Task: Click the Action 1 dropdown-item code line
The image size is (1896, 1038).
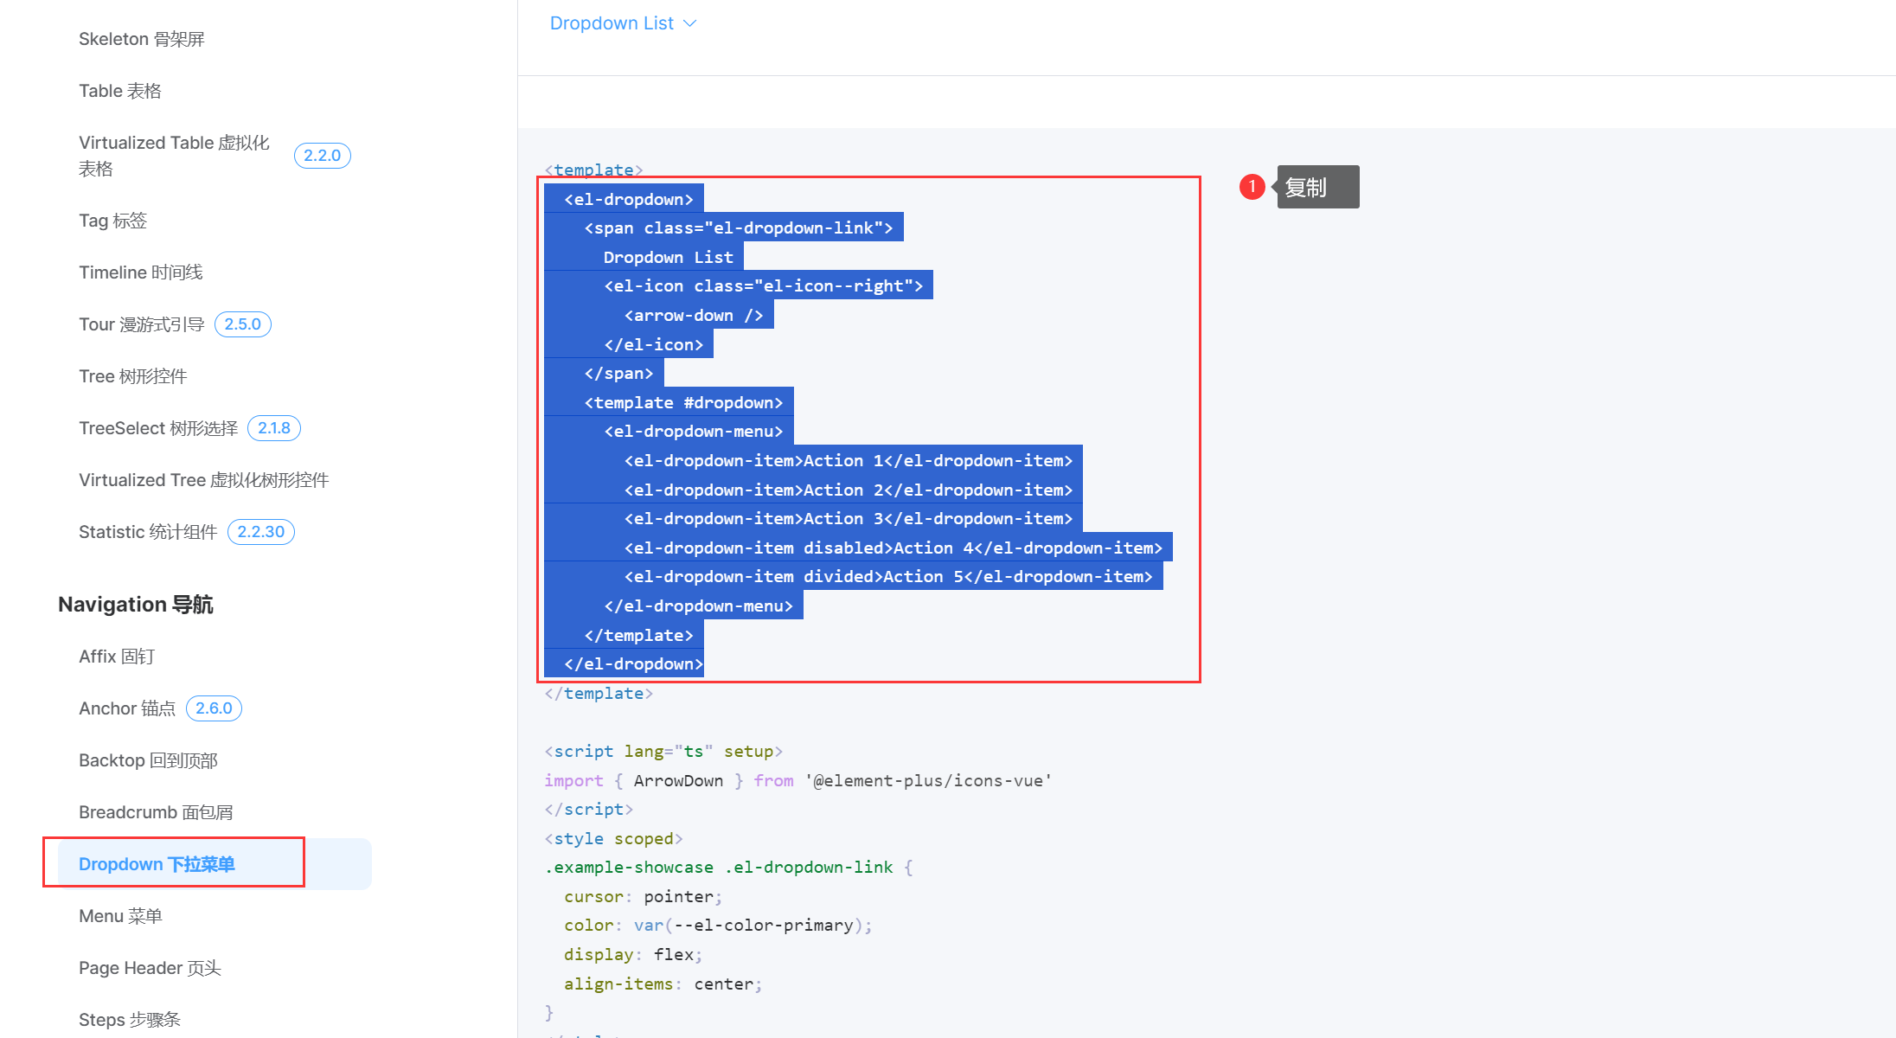Action: (849, 460)
